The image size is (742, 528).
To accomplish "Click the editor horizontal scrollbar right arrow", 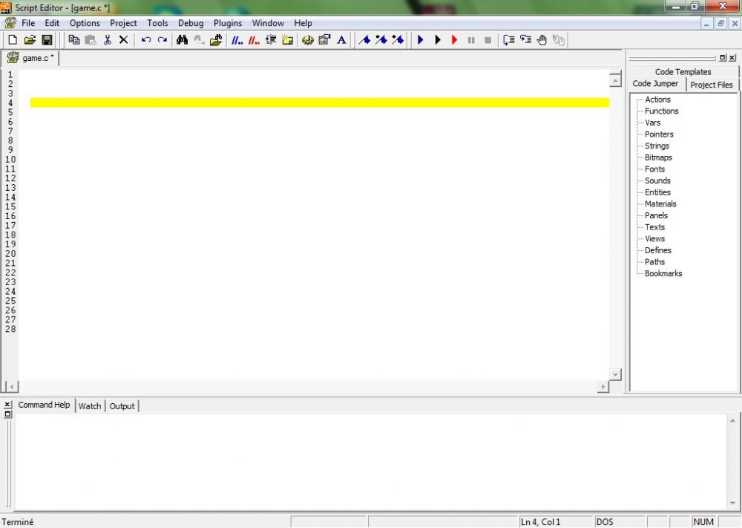I will click(603, 386).
